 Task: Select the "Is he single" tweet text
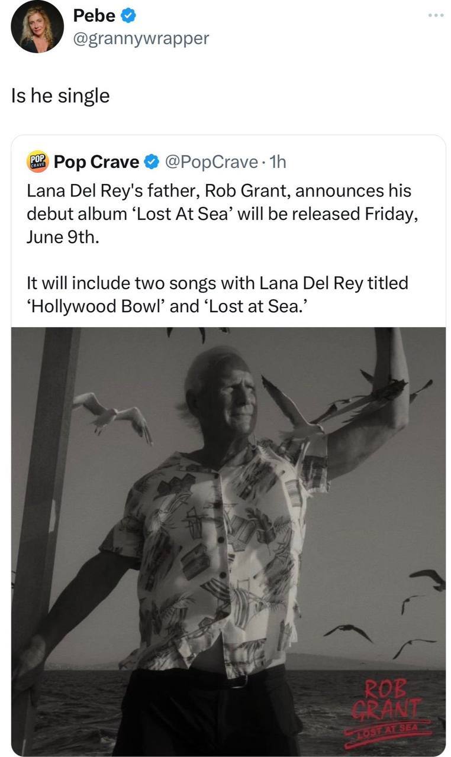point(60,96)
